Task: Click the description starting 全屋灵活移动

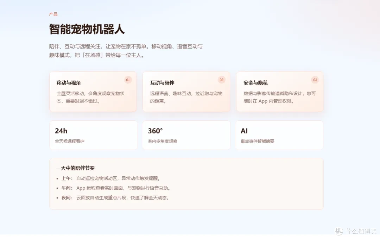Action: (x=91, y=97)
